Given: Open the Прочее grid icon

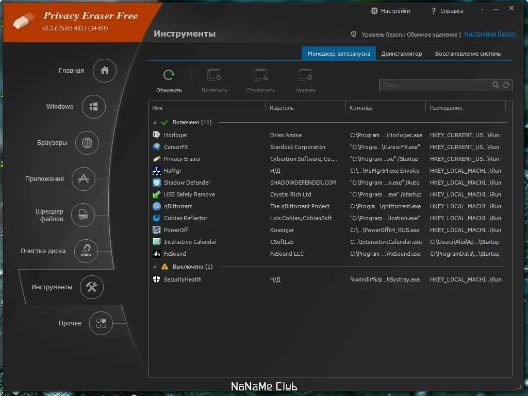Looking at the screenshot, I should (101, 323).
